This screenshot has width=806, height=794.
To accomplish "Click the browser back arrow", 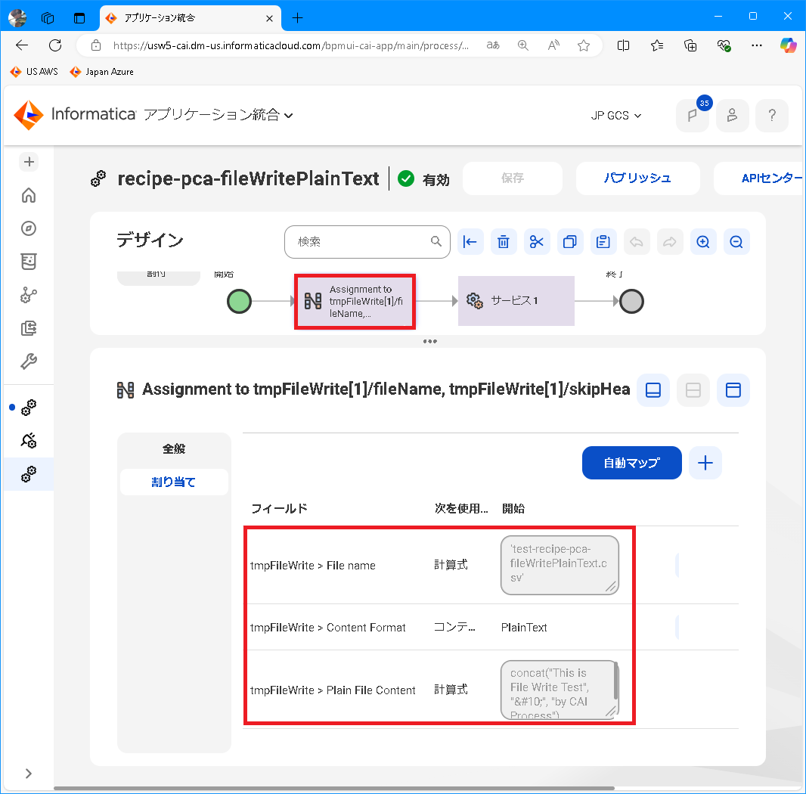I will 22,45.
